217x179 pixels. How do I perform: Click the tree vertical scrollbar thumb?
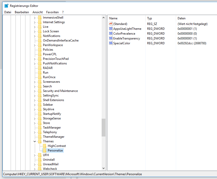pyautogui.click(x=103, y=127)
